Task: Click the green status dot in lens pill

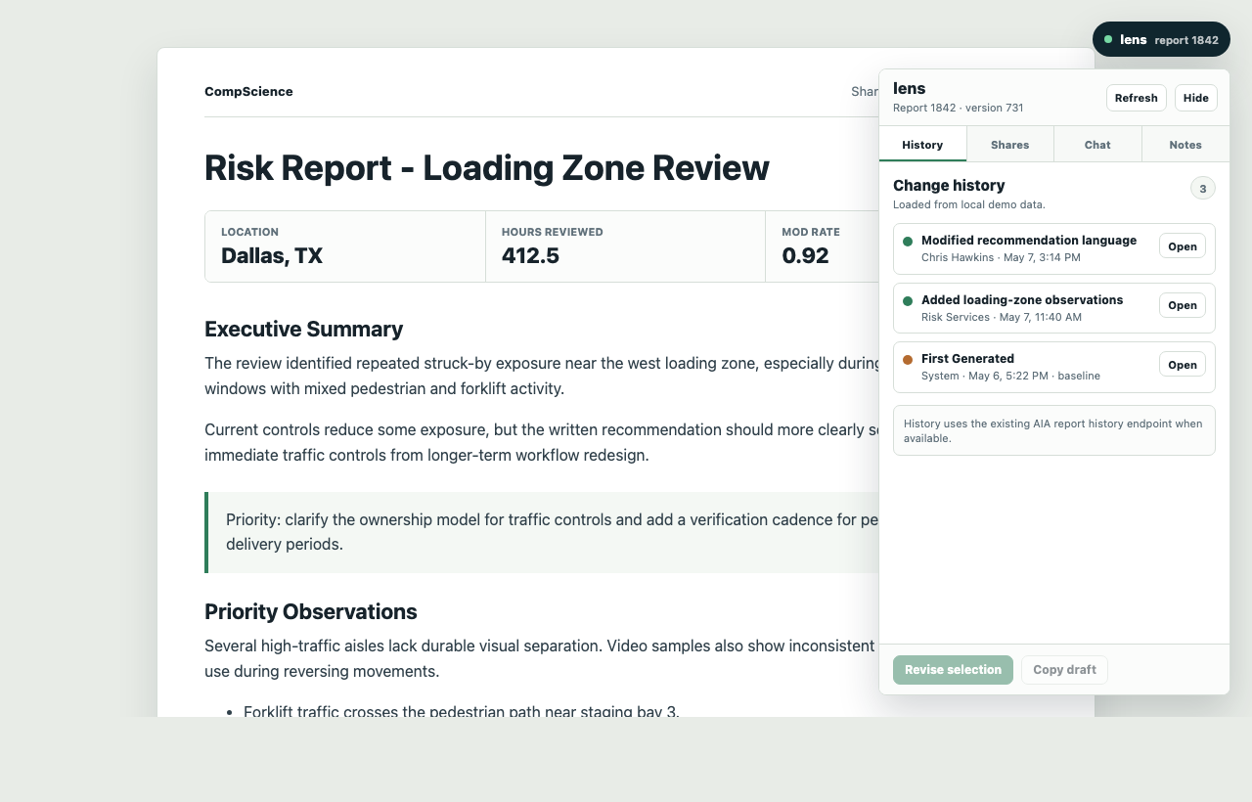Action: pos(1108,39)
